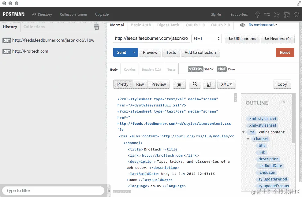Screen dimensions: 302x197
Task: Click the square emblem icon in top bar
Action: point(287,14)
